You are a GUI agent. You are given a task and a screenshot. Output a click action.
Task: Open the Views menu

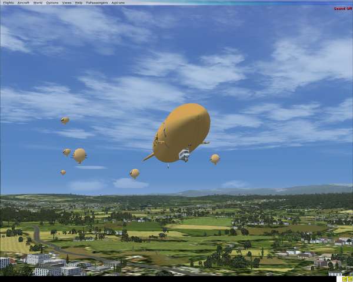[66, 3]
